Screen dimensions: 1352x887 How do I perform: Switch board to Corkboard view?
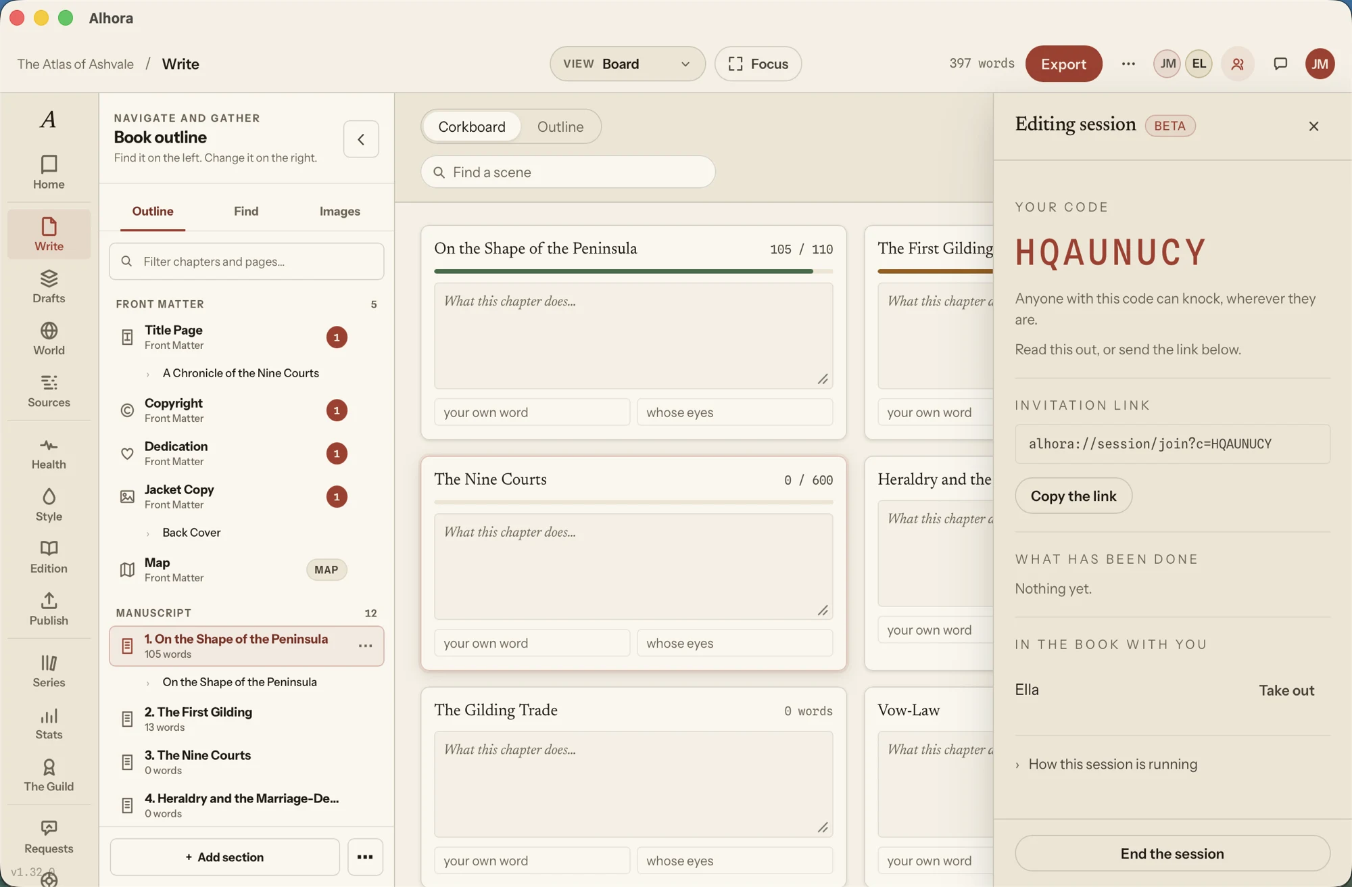[472, 126]
